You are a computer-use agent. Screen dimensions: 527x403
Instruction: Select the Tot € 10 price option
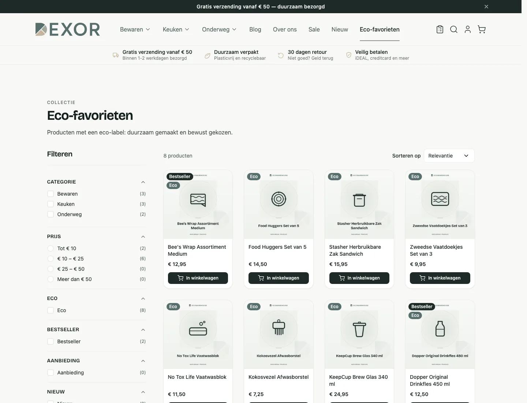(x=51, y=248)
